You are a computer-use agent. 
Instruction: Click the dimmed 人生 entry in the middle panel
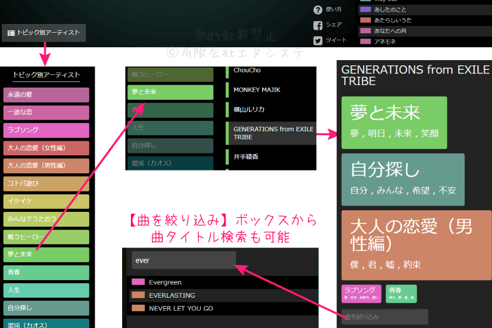pos(171,128)
